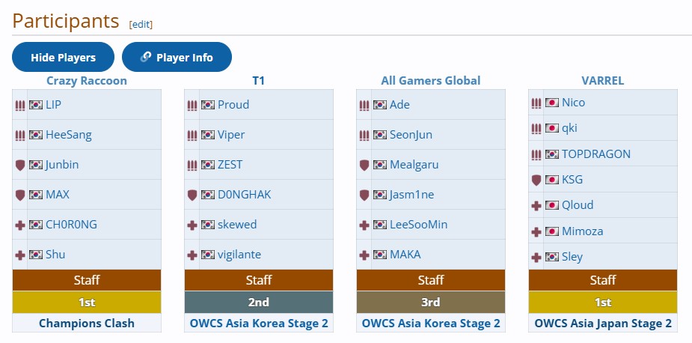Expand the Staff section under T1
Screen dimensions: 692x343
[x=259, y=280]
